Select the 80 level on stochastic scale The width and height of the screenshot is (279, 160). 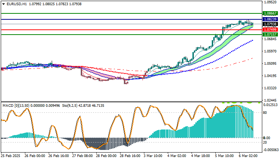coord(265,113)
